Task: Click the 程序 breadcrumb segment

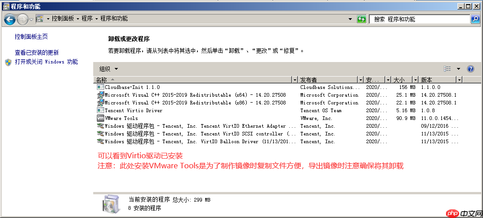Action: click(x=87, y=19)
